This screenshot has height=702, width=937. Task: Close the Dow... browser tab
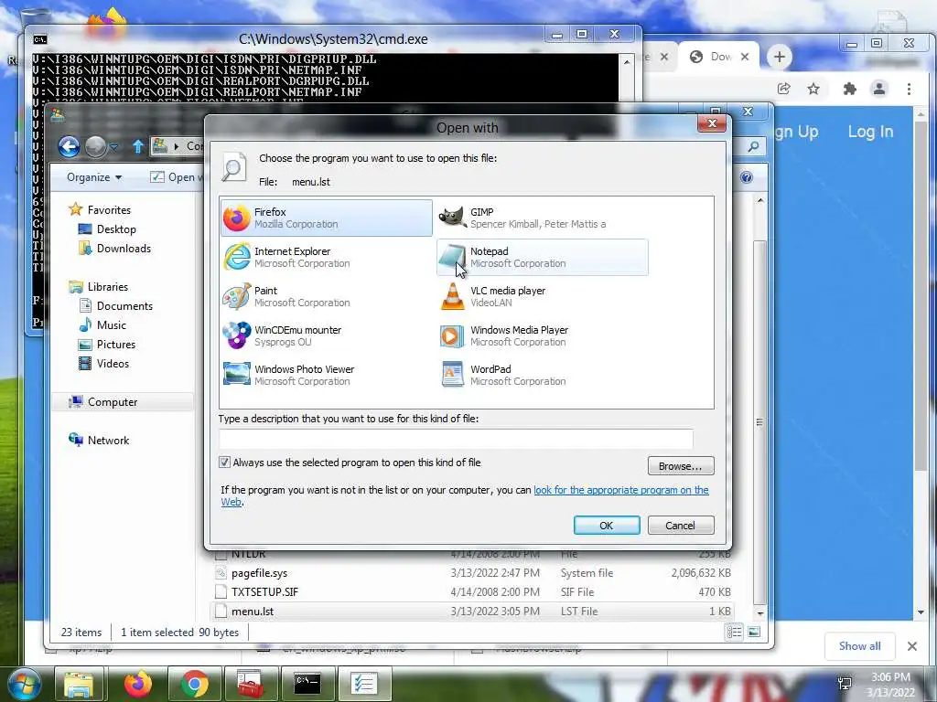coord(745,57)
